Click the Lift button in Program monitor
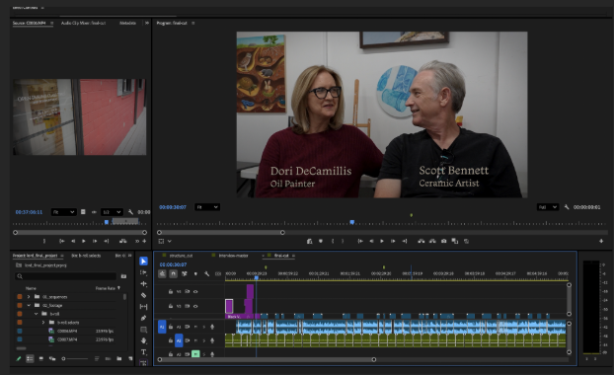The image size is (614, 375). click(x=422, y=241)
